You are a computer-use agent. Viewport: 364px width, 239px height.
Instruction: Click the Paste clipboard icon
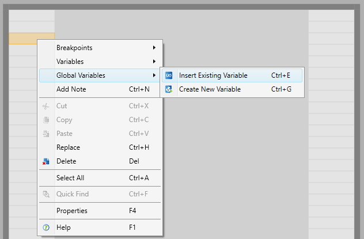[x=46, y=134]
